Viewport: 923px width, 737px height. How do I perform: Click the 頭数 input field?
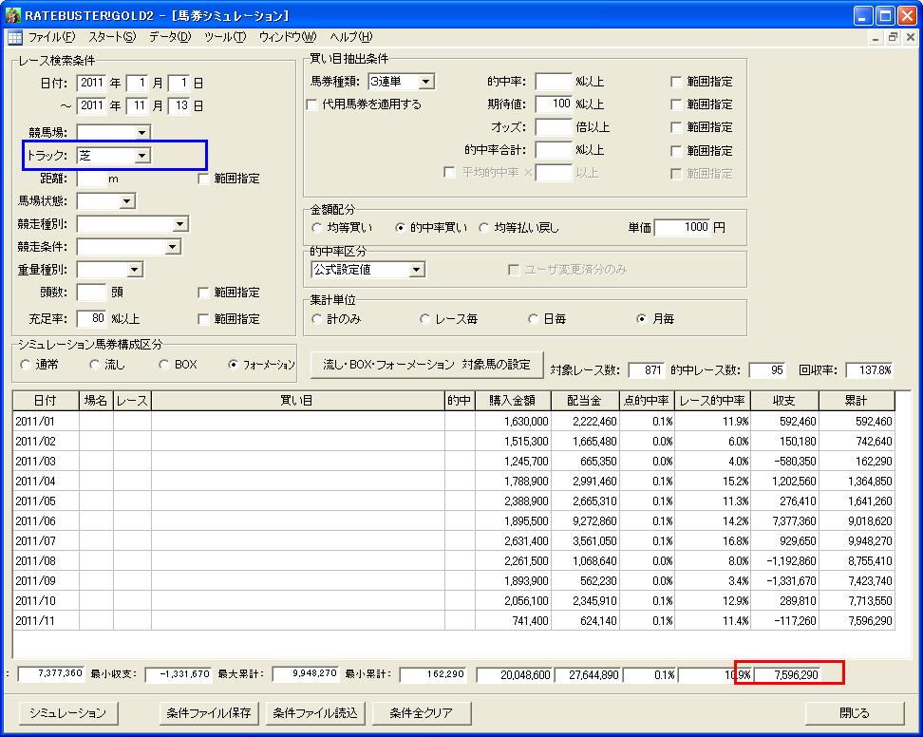91,293
